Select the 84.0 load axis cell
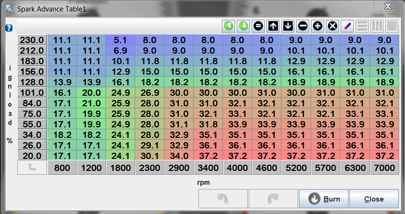The image size is (405, 214). (x=32, y=103)
